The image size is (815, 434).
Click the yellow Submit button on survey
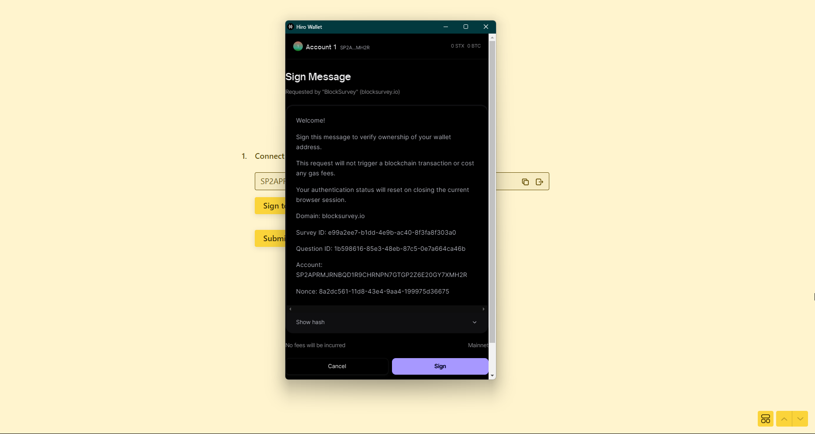(x=271, y=239)
